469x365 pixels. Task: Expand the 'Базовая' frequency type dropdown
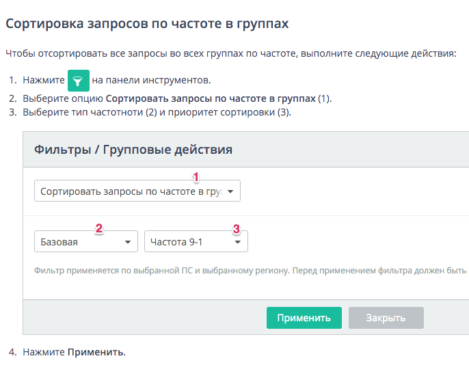coord(85,242)
